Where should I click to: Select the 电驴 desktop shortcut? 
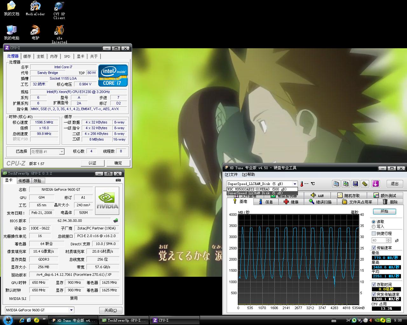point(35,32)
